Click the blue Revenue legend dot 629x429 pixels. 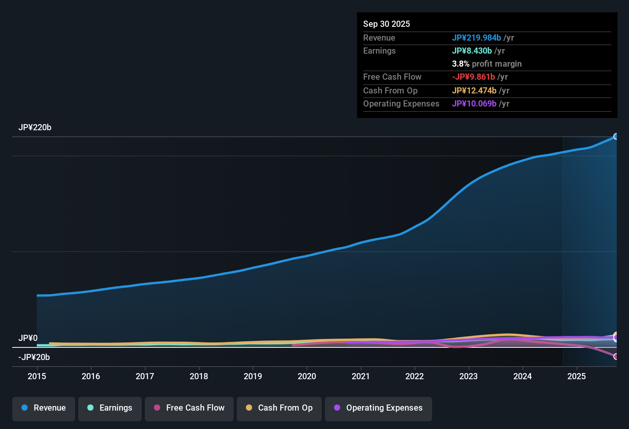25,408
